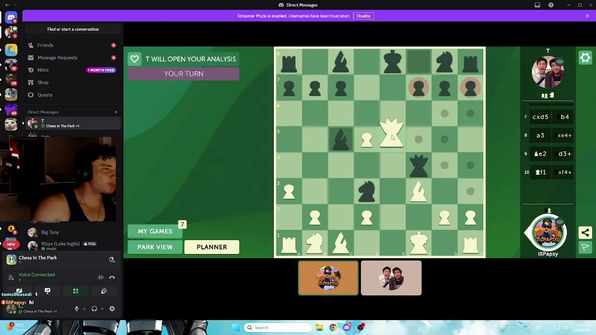Jump to move cxd5 in move list
The image size is (596, 335).
tap(540, 117)
